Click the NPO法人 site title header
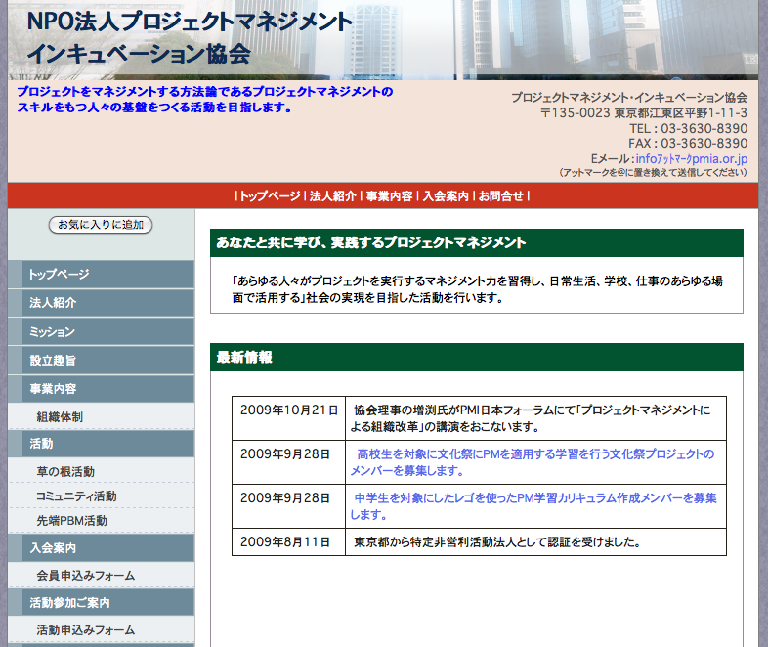Screen dimensions: 768x647 191,36
